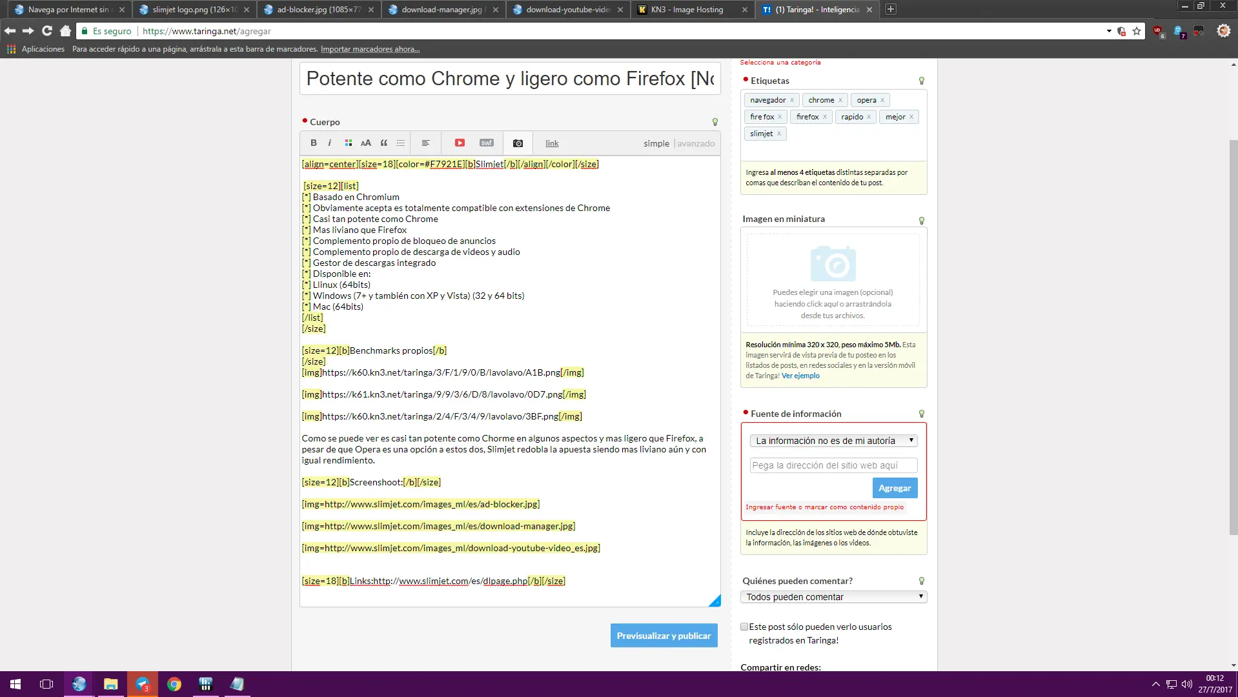Apply italic formatting in editor toolbar

(x=330, y=143)
